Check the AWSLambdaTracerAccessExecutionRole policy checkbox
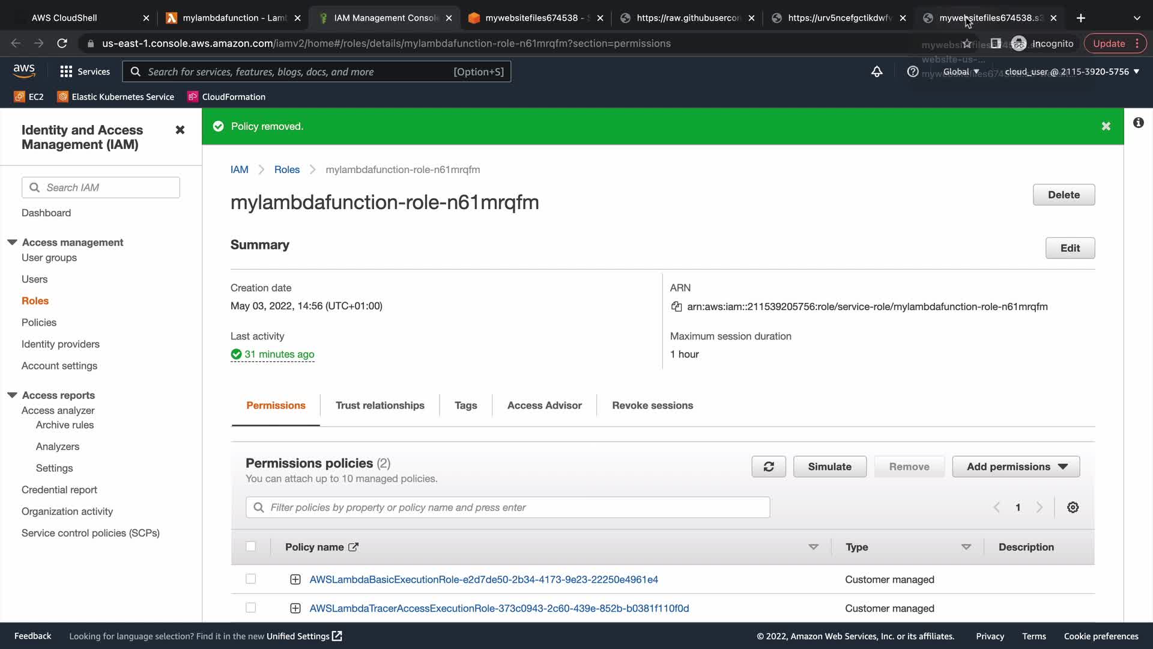This screenshot has width=1153, height=649. pyautogui.click(x=250, y=608)
